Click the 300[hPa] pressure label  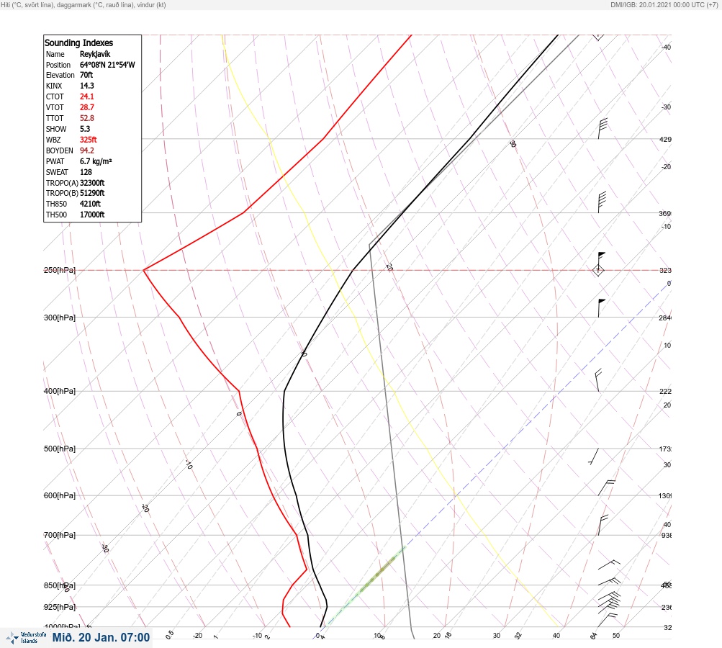(x=60, y=318)
